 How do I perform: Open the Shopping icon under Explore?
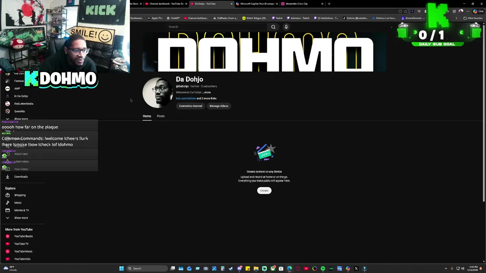pyautogui.click(x=7, y=195)
